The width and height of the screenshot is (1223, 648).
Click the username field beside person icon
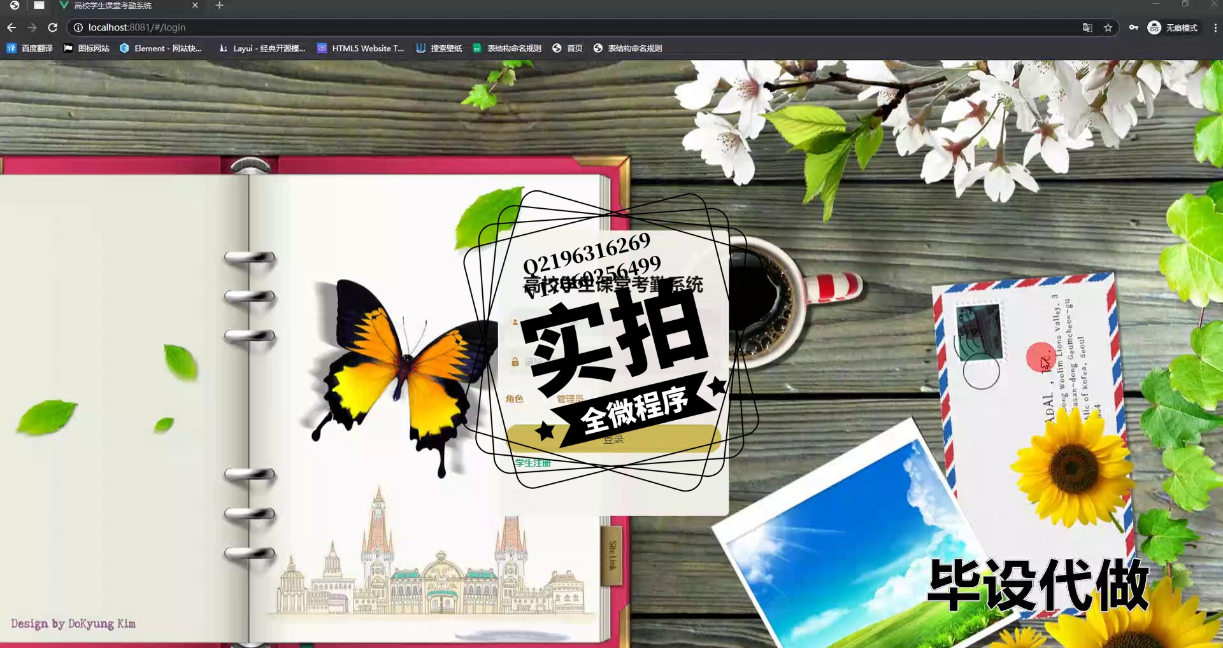click(613, 323)
